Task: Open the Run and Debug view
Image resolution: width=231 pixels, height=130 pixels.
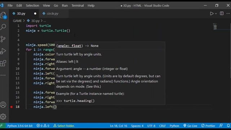Action: coord(3,51)
